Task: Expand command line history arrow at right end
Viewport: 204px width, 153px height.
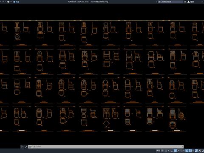Action: pyautogui.click(x=183, y=147)
